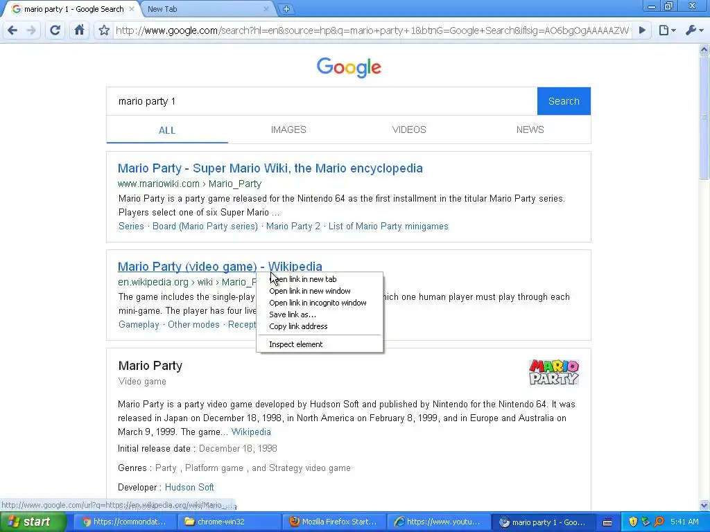
Task: Open the Gameplay sitelink
Action: (x=139, y=325)
